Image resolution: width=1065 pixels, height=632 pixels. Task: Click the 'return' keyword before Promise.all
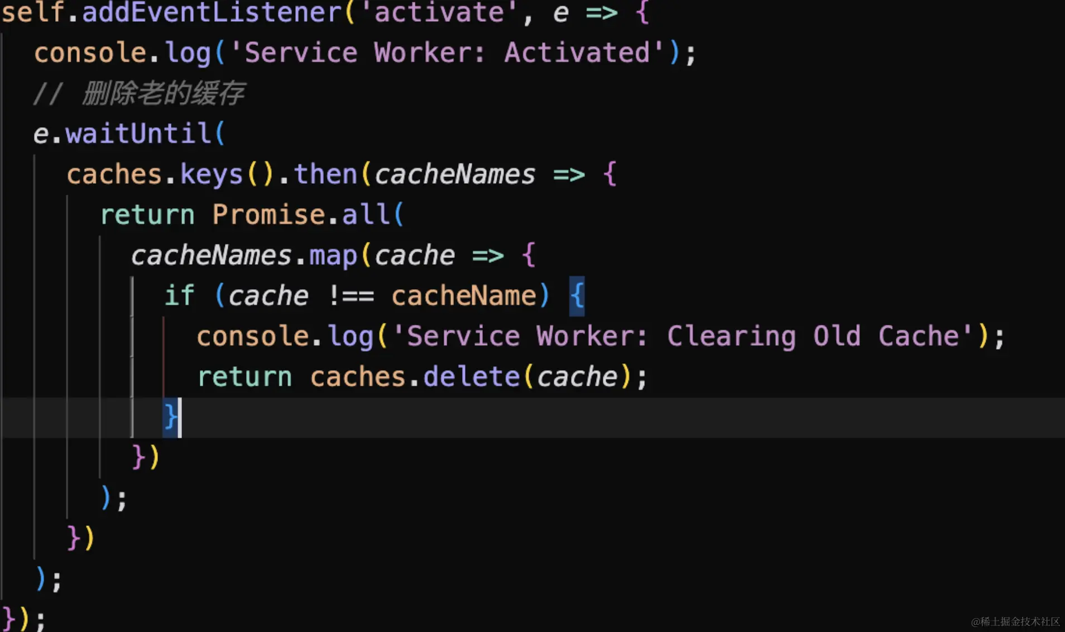(147, 215)
